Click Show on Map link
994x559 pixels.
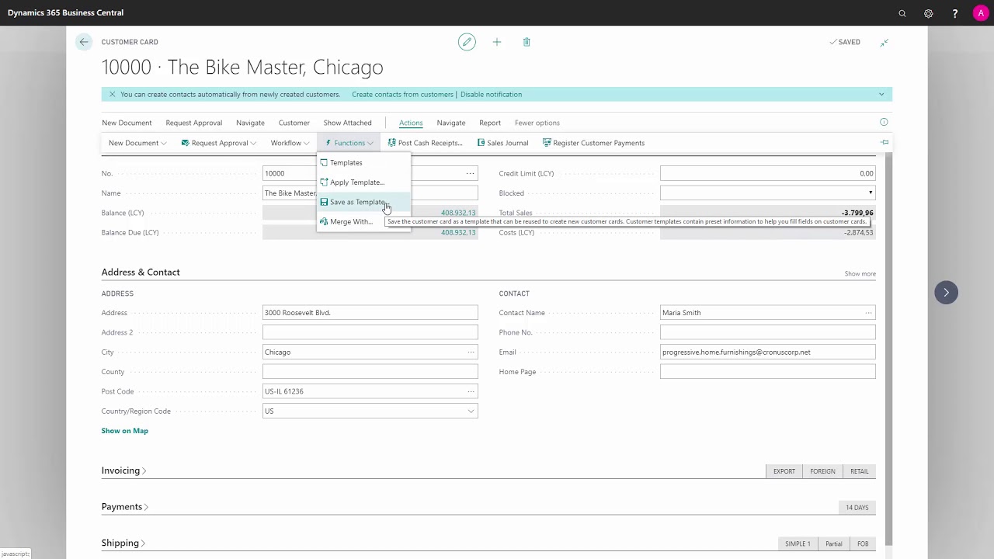click(x=124, y=431)
